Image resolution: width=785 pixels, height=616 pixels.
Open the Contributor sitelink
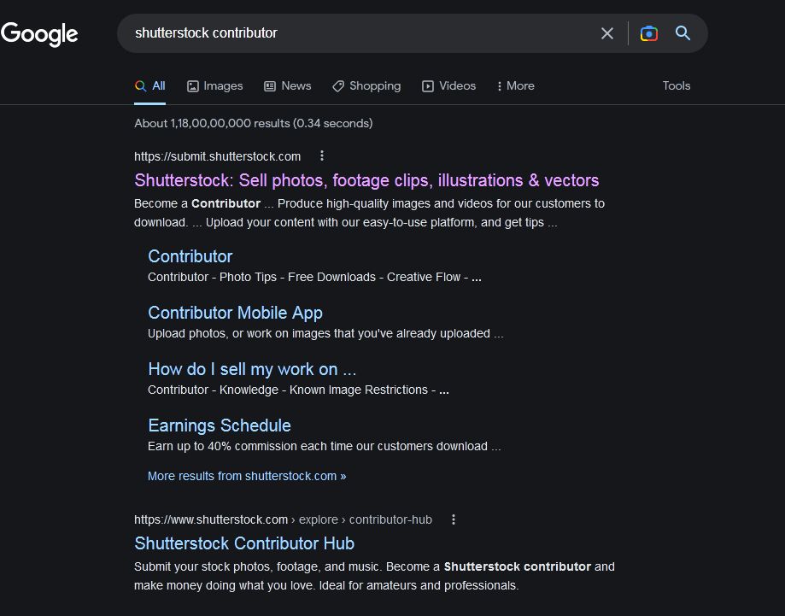click(190, 256)
